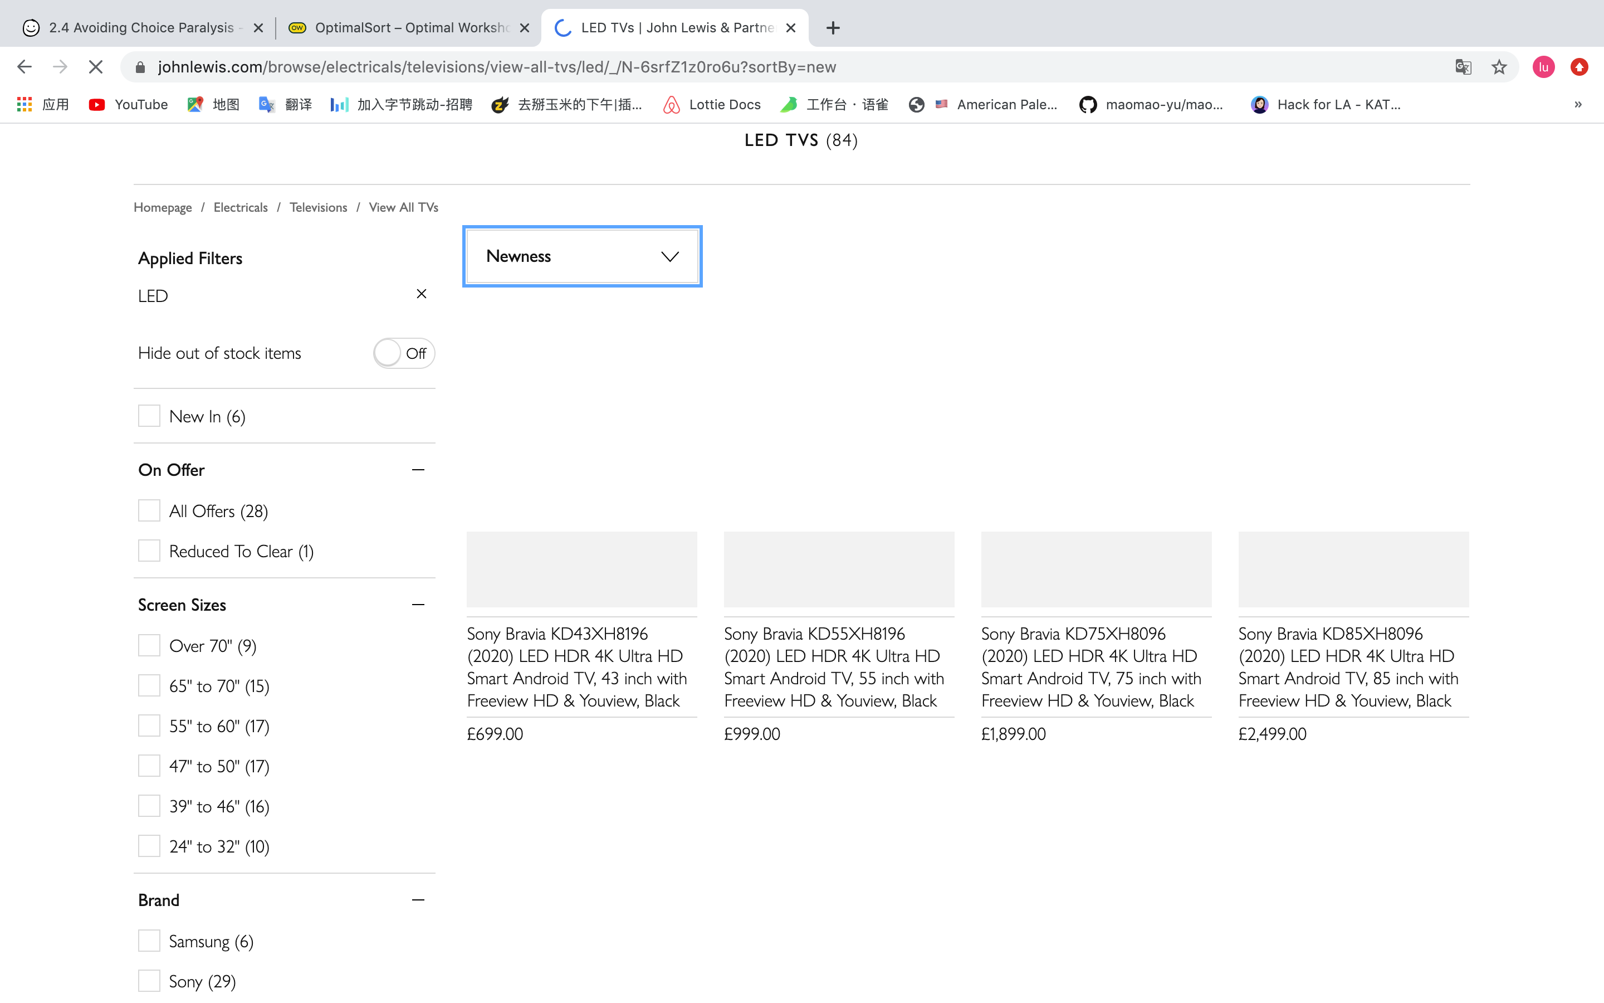
Task: Open the Google Maps 地图 bookmark
Action: 213,104
